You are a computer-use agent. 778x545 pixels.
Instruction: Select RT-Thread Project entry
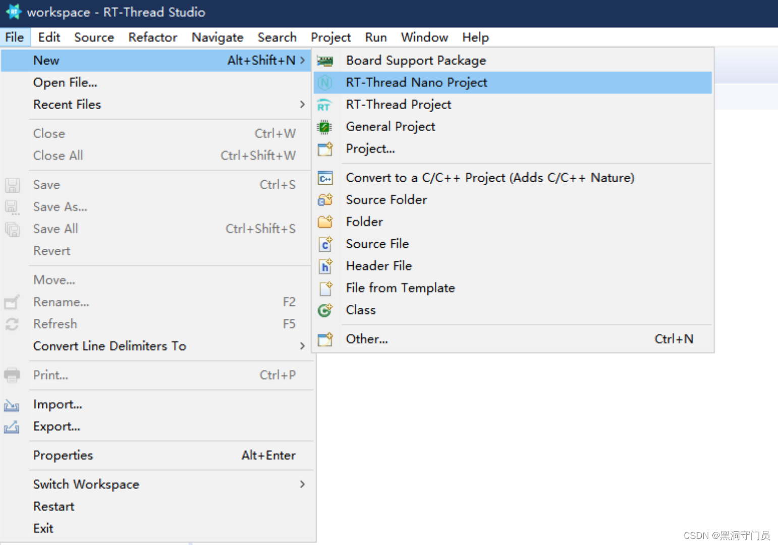(513, 104)
